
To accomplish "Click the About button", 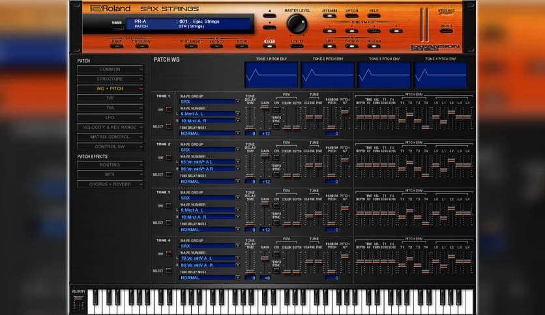I will tap(447, 31).
